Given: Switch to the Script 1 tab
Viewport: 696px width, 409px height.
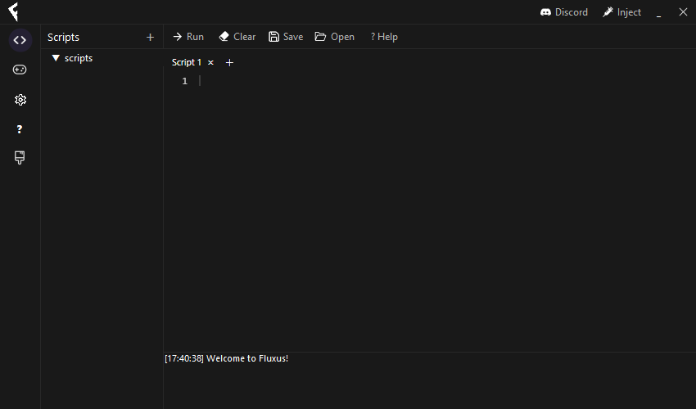Looking at the screenshot, I should 186,62.
